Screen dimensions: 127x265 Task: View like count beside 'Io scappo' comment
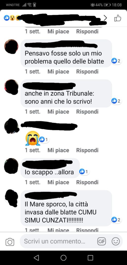(x=84, y=172)
